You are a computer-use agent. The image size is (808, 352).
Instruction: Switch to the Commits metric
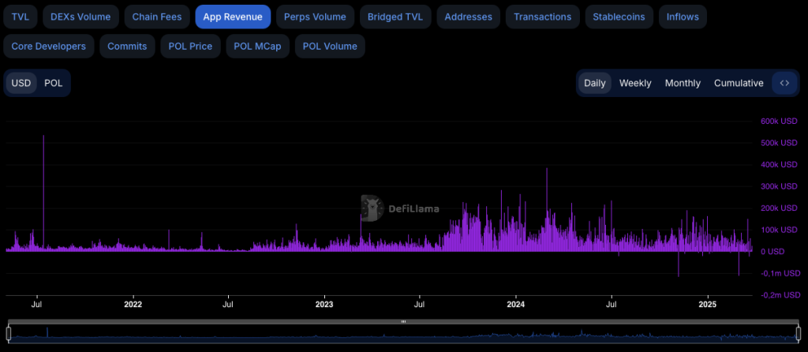click(x=127, y=47)
